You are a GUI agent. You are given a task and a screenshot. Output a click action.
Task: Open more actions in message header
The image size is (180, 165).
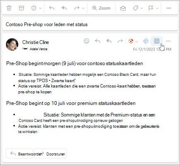click(168, 41)
